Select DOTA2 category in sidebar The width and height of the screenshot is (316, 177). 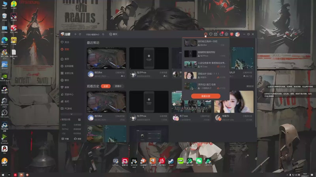point(65,129)
